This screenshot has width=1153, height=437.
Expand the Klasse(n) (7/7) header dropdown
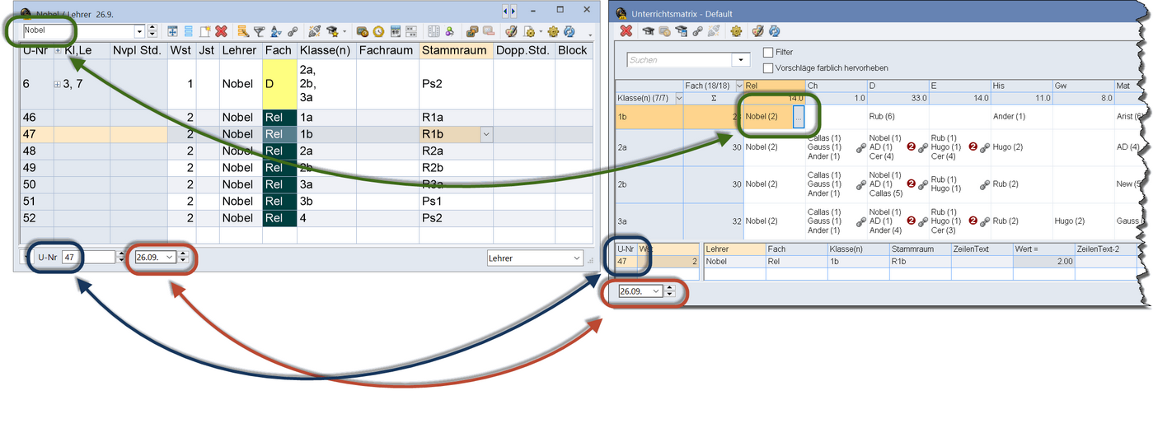click(x=678, y=98)
